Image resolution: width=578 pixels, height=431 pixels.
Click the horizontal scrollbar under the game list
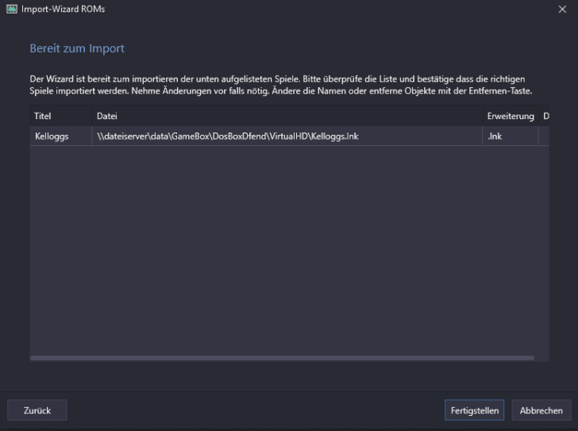coord(282,358)
